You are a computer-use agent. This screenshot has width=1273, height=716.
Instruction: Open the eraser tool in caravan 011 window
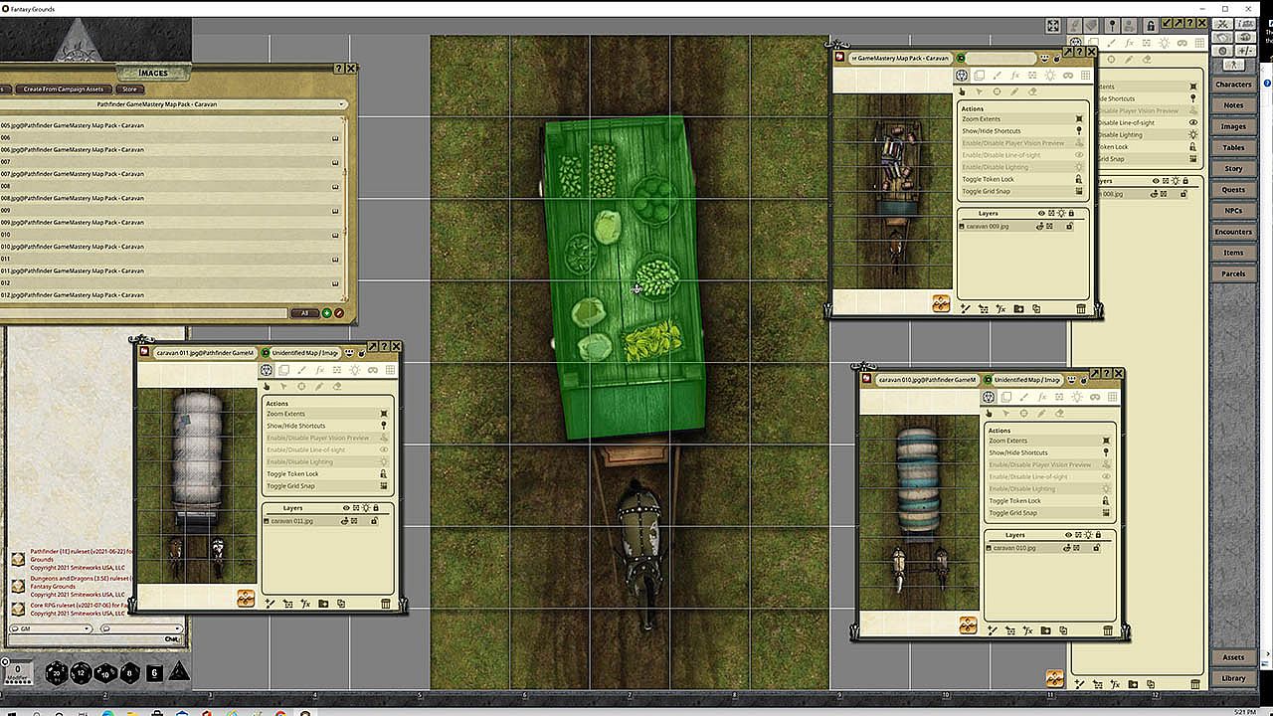[x=336, y=386]
